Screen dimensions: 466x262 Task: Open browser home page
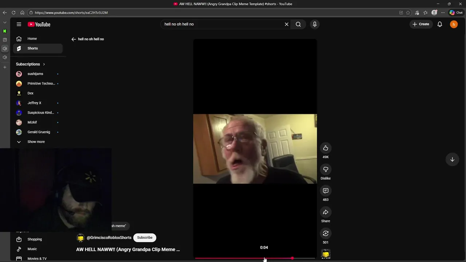22,13
